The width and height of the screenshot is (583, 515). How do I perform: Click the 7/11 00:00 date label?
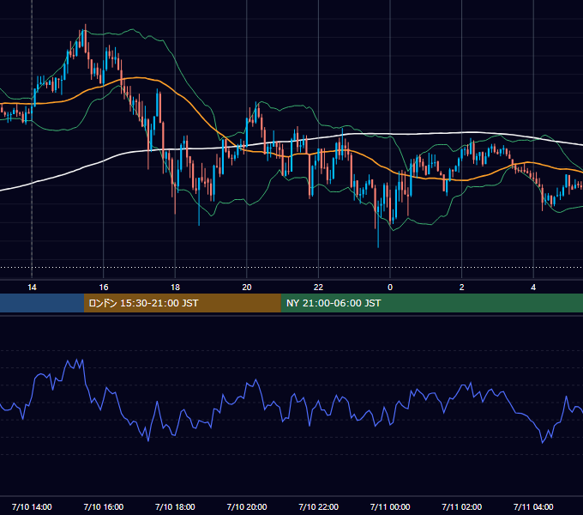click(x=390, y=506)
